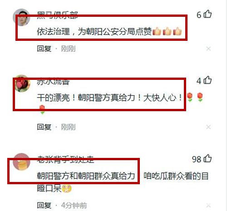Like the comment with 98 likes

(207, 158)
